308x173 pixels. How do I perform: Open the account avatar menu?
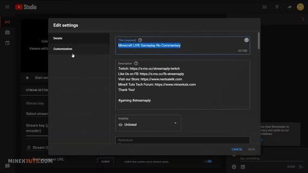point(300,7)
